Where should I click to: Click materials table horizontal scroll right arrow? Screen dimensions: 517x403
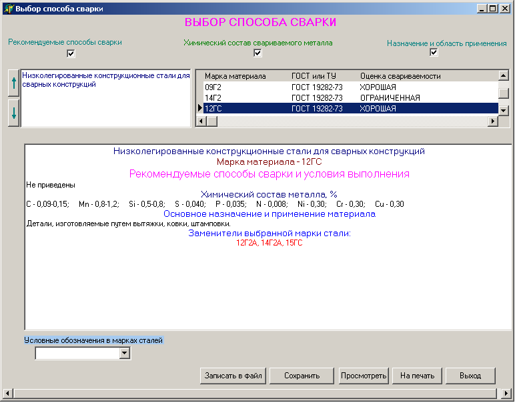tap(492, 121)
